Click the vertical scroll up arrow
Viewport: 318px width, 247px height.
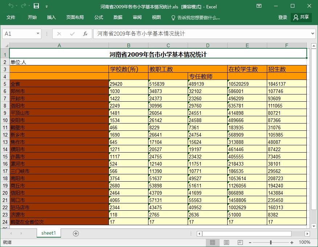tap(314, 46)
